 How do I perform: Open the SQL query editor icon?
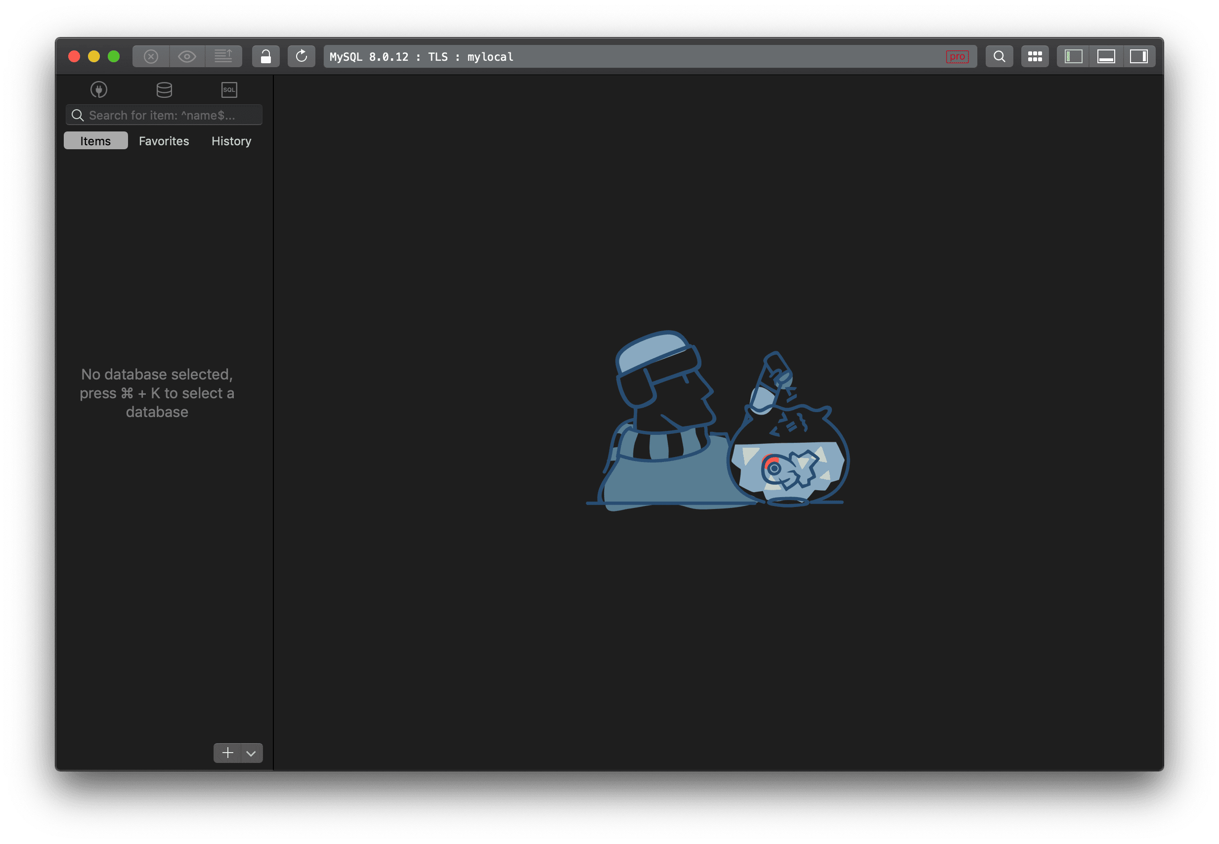click(x=229, y=90)
